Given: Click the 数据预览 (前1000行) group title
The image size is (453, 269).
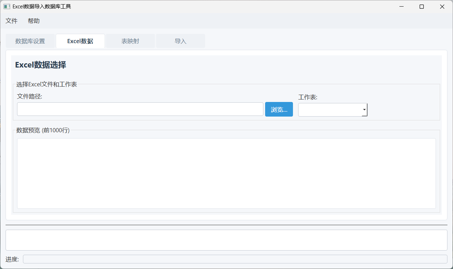Looking at the screenshot, I should [x=43, y=130].
